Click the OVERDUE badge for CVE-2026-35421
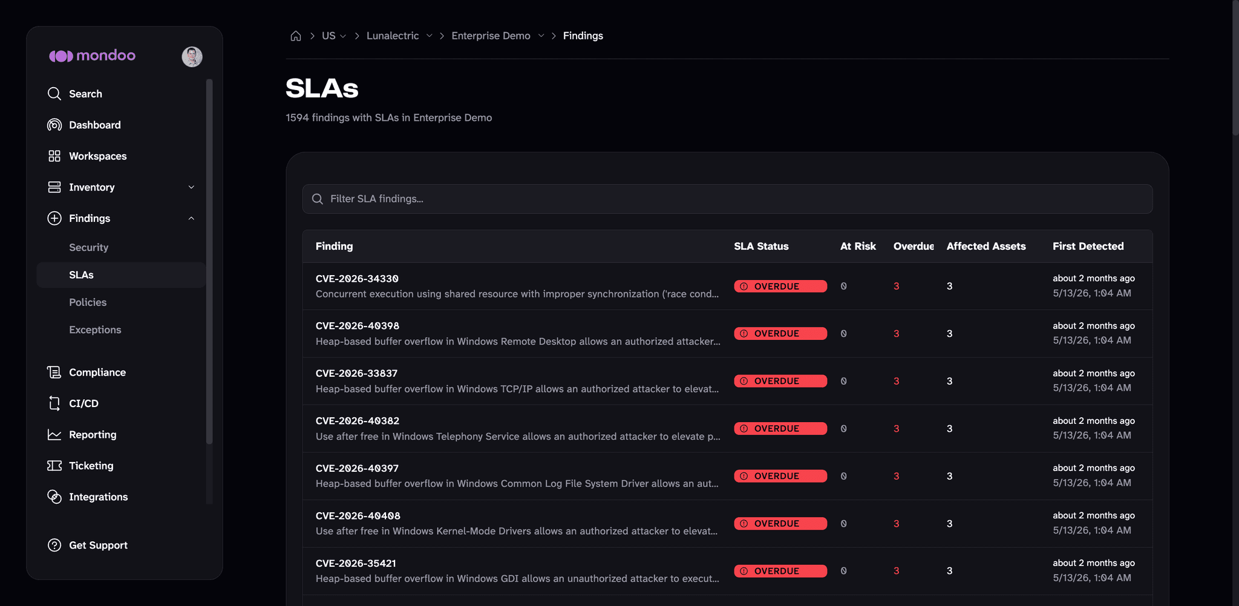 (780, 571)
